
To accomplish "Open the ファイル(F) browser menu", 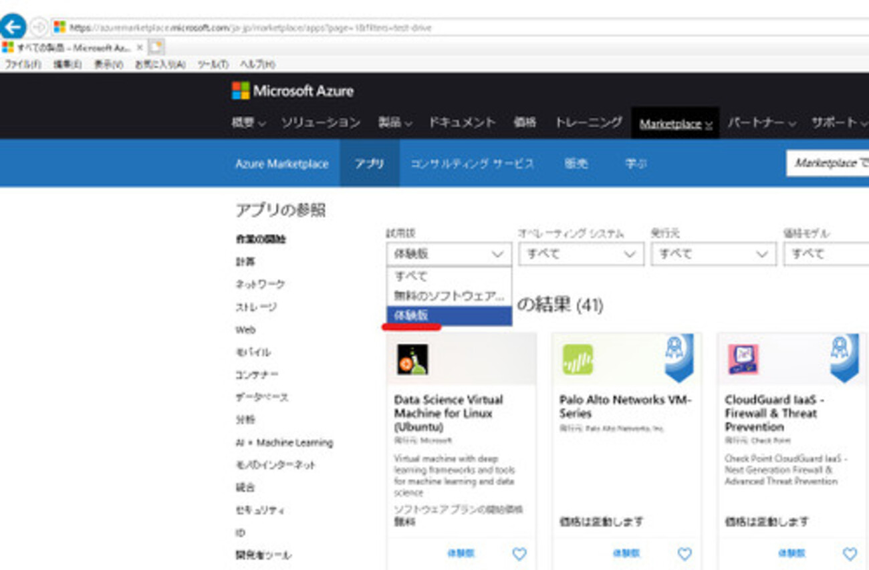I will tap(23, 65).
